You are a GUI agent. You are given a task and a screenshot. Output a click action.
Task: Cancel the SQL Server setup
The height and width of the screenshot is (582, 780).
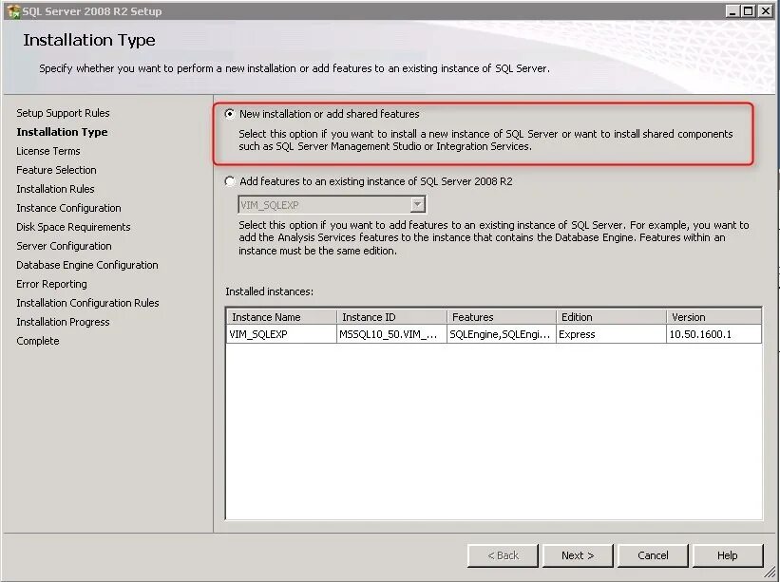[653, 555]
